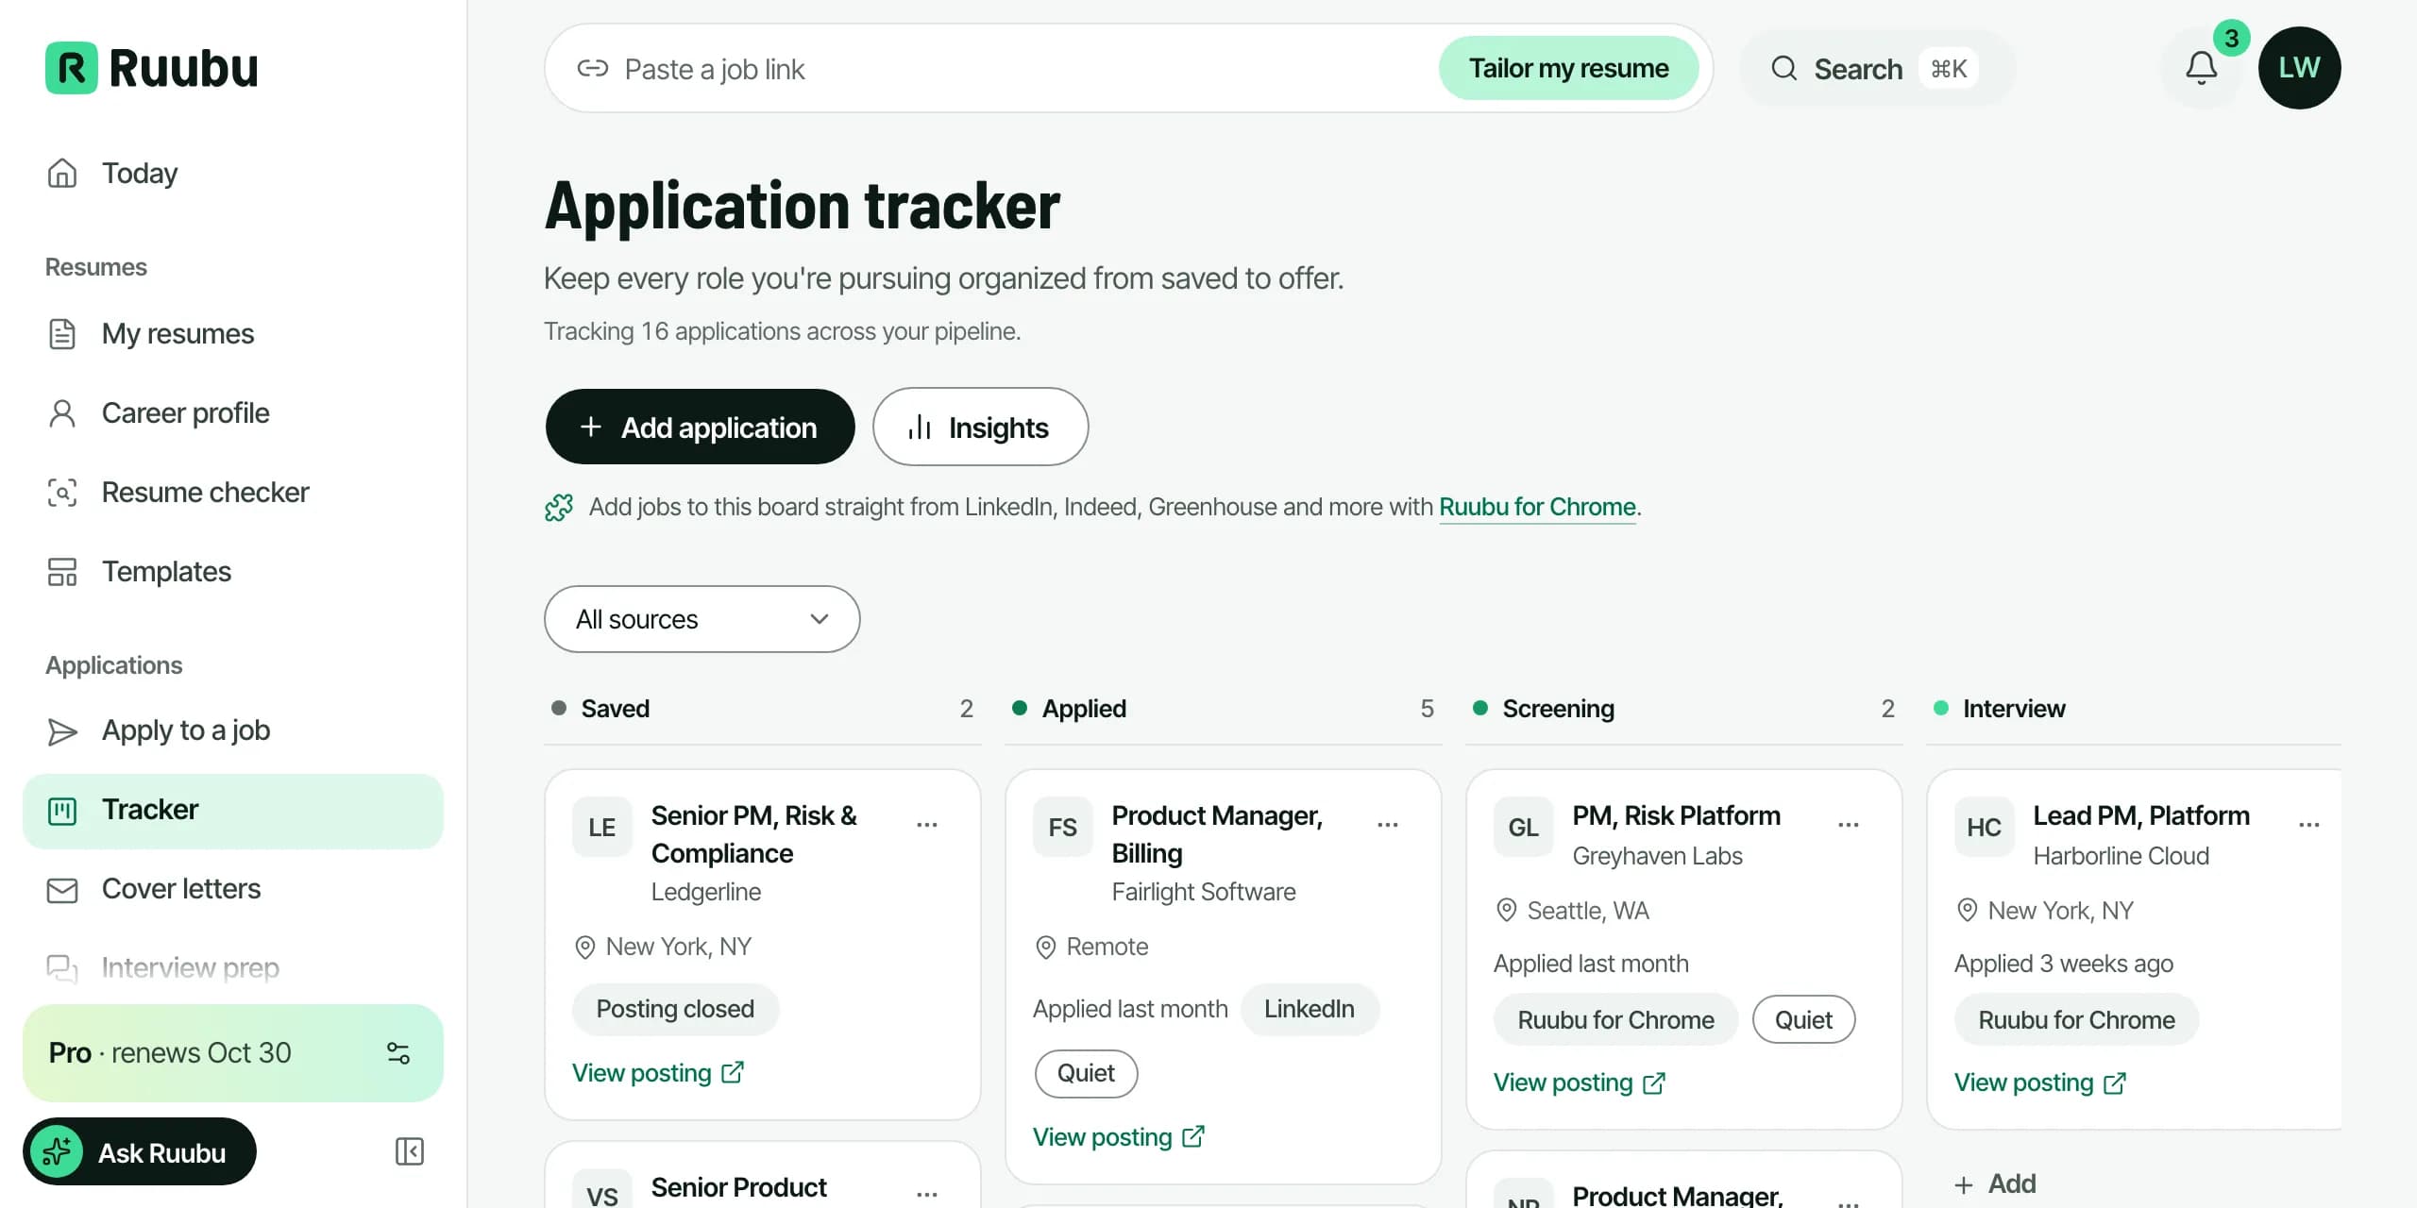This screenshot has height=1208, width=2417.
Task: Click Tailor my resume
Action: [1568, 68]
